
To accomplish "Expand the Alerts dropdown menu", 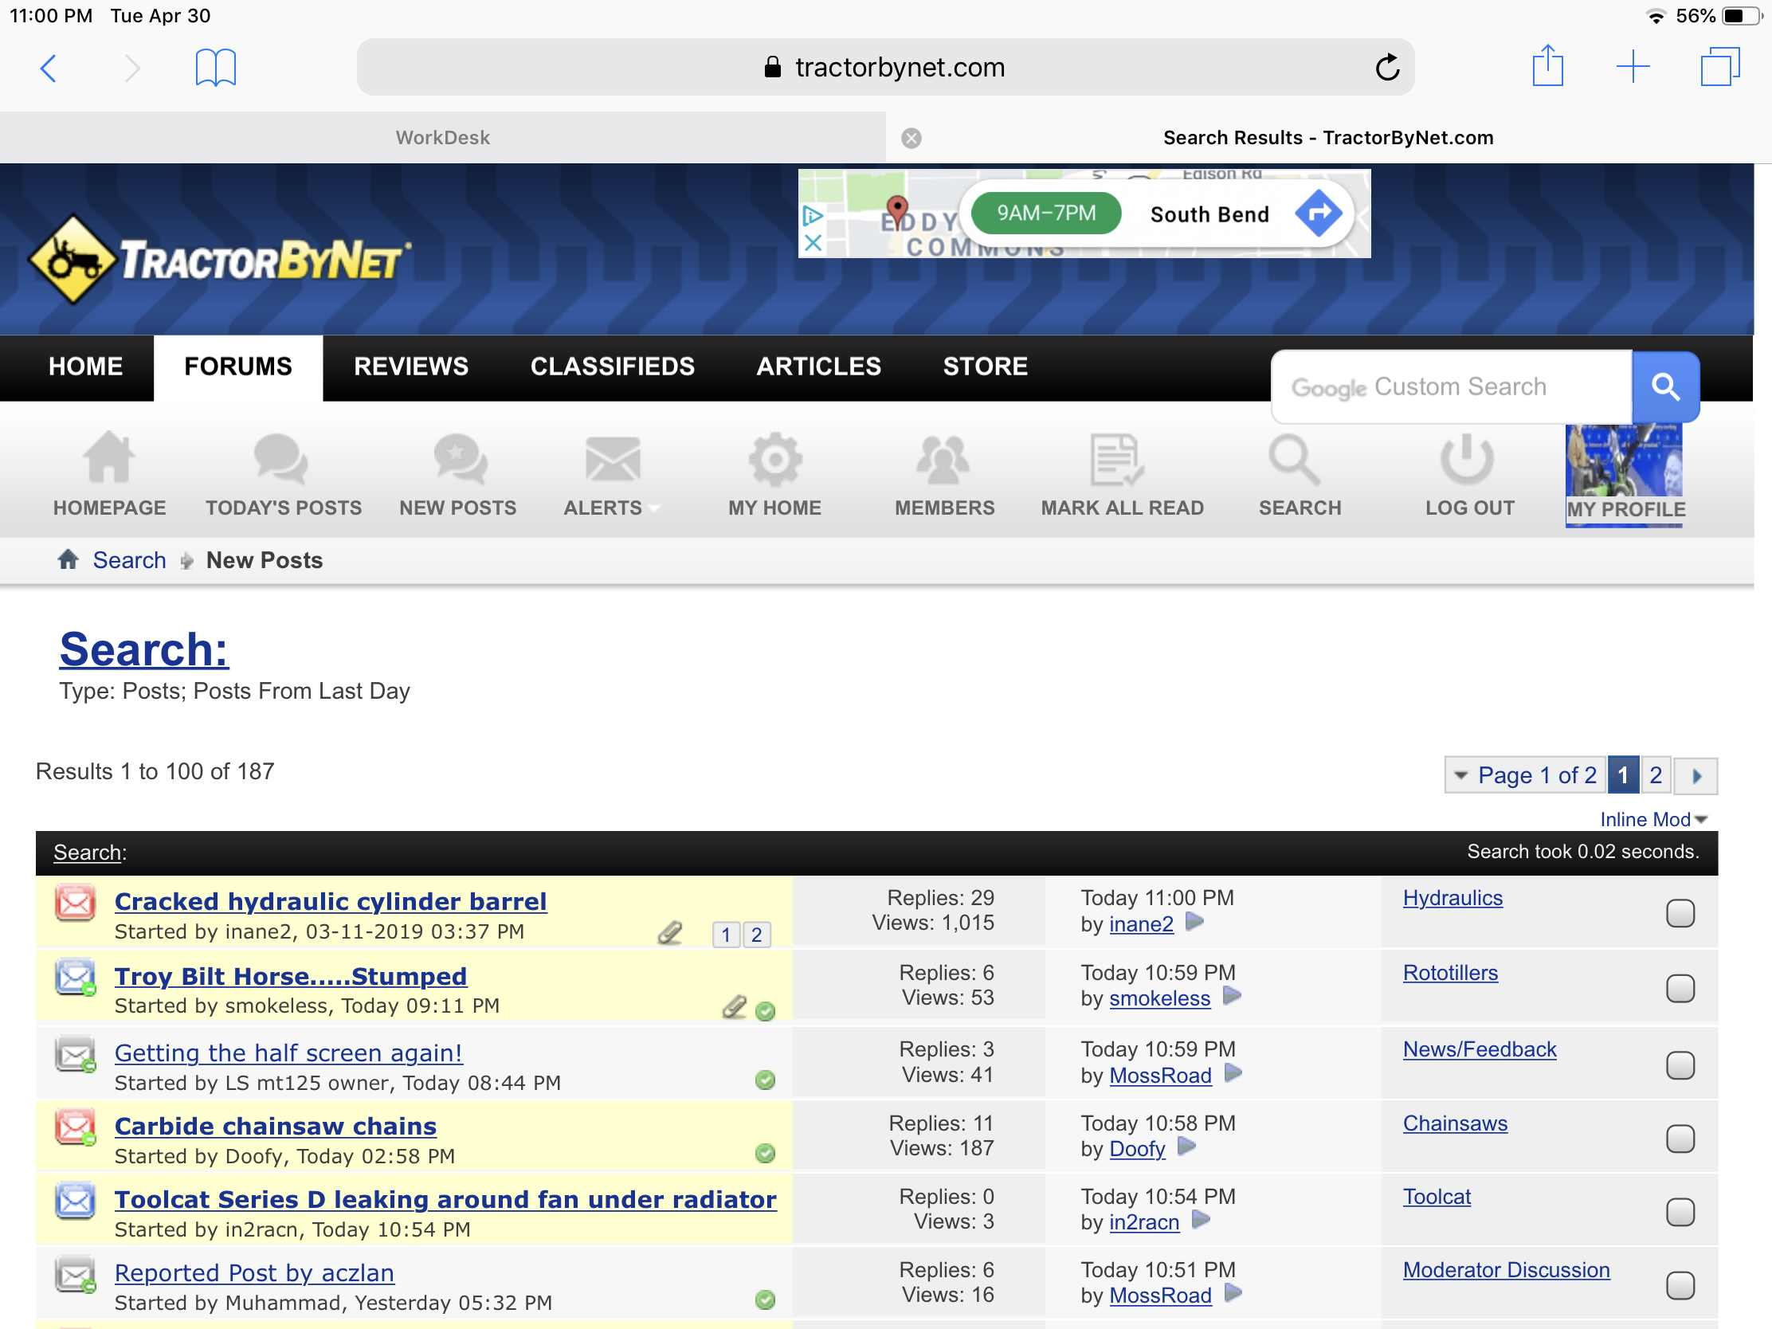I will [610, 508].
